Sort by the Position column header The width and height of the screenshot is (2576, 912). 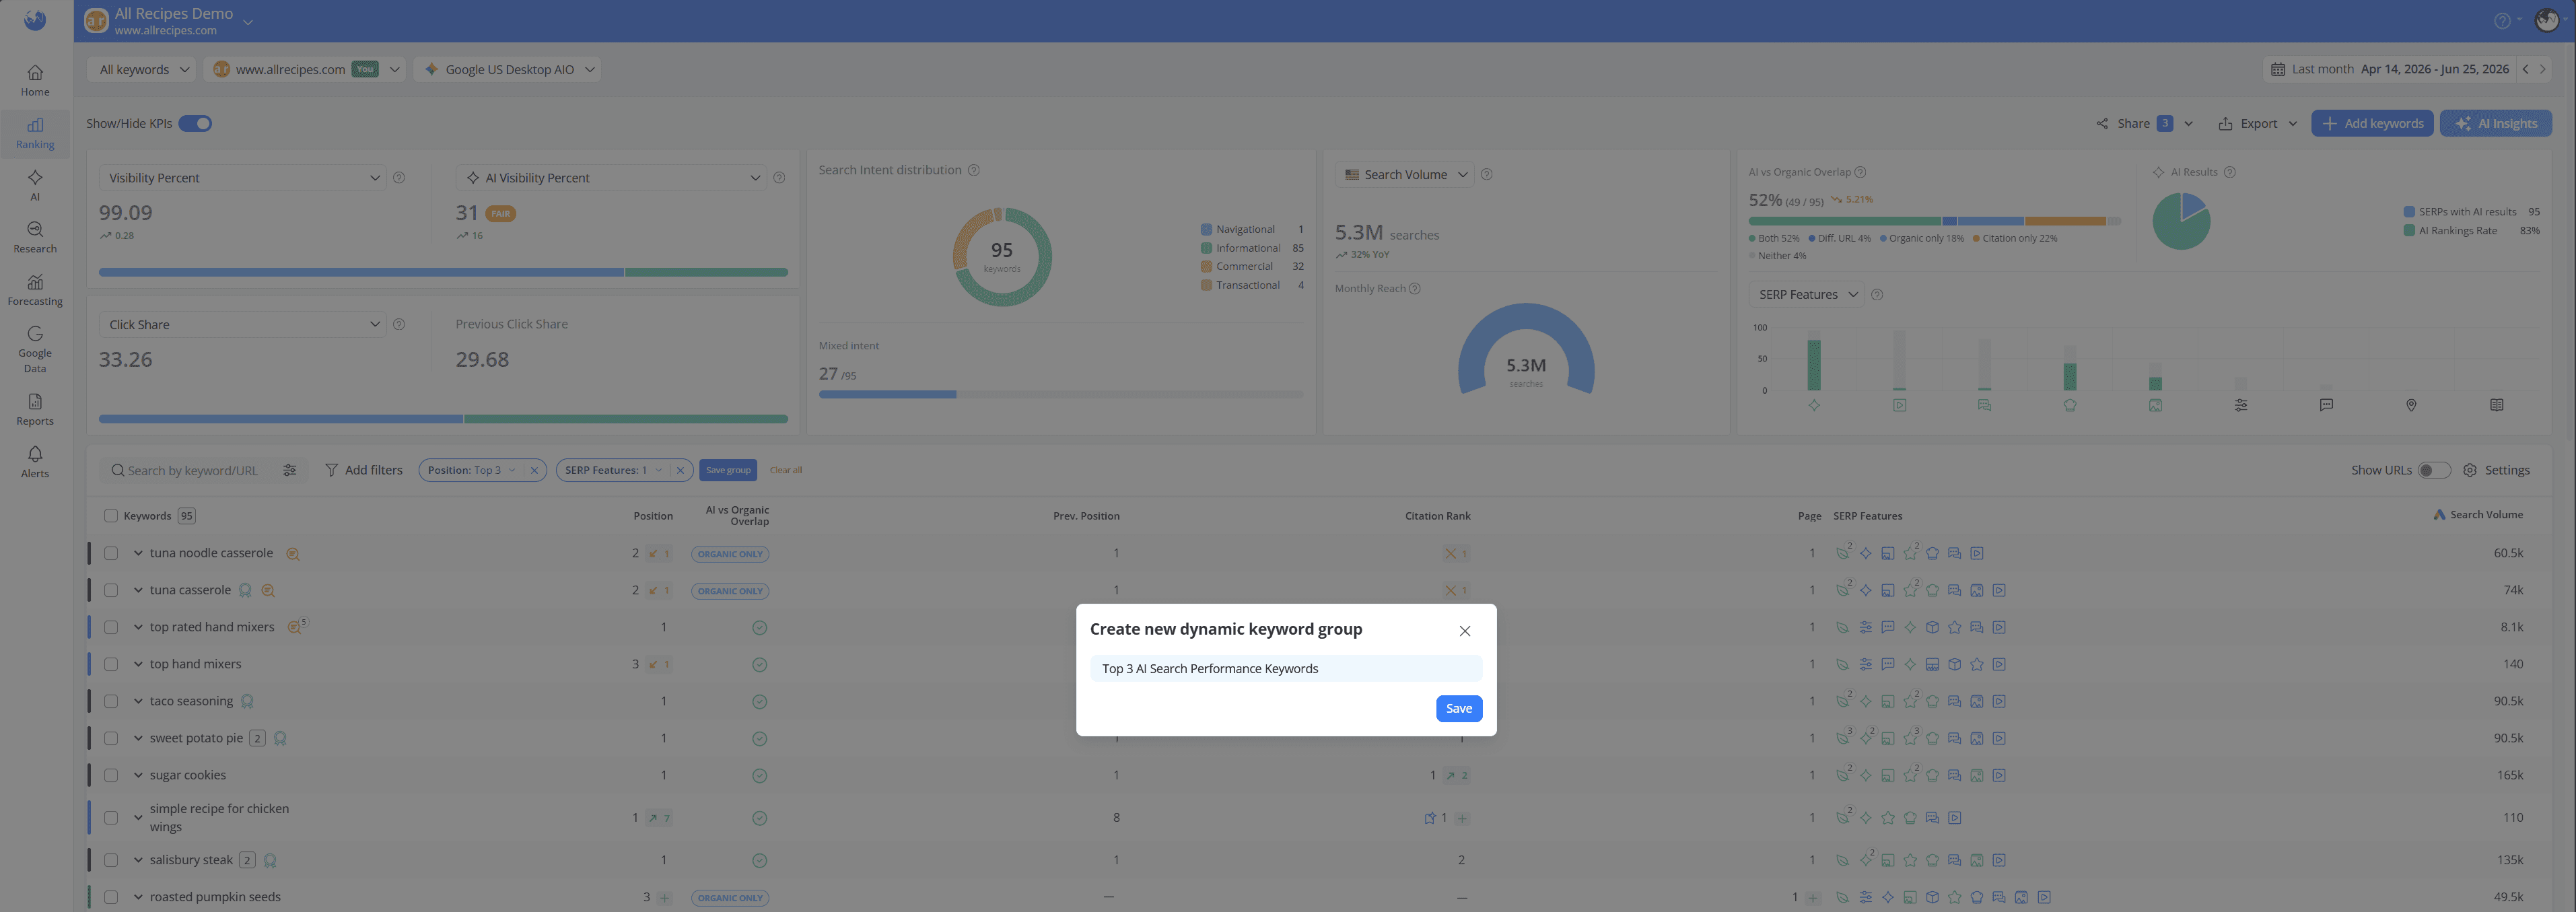click(x=653, y=516)
